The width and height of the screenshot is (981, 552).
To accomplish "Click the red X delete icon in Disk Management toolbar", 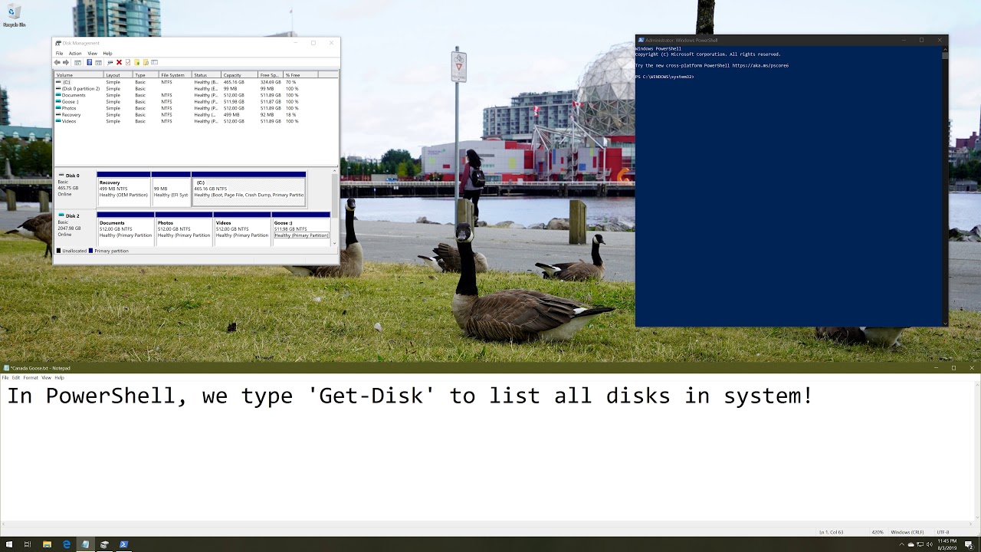I will [x=119, y=62].
